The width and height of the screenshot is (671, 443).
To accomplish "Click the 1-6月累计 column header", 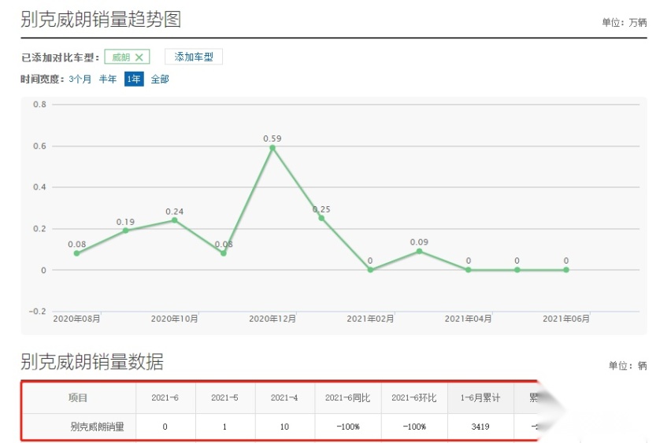I will tap(480, 397).
